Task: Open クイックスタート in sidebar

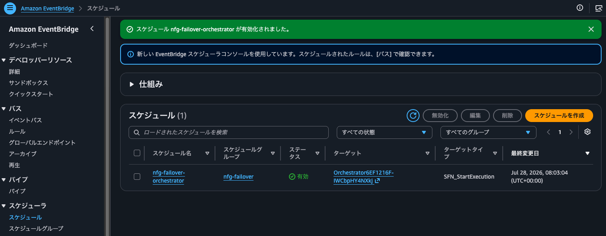Action: [x=31, y=94]
